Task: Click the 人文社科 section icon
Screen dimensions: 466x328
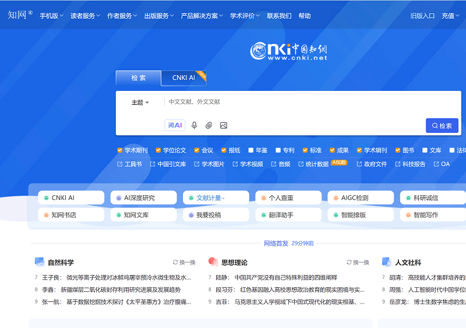Action: coord(387,262)
